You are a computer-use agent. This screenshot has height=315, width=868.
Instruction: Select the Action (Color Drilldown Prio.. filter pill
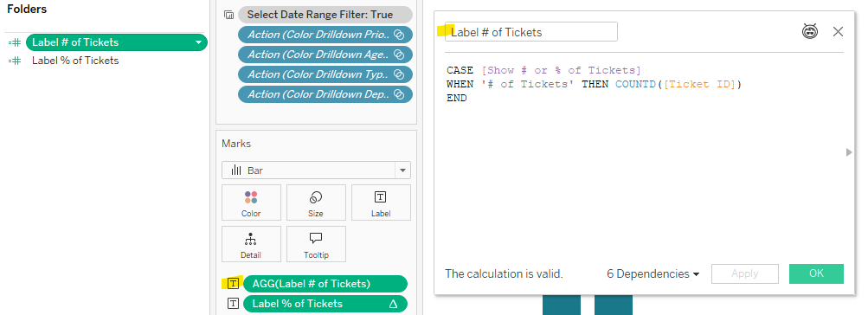pyautogui.click(x=325, y=35)
